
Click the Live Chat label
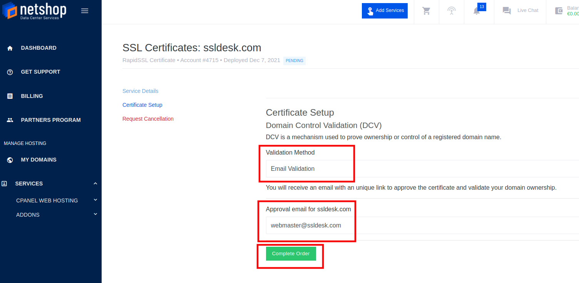pyautogui.click(x=528, y=10)
